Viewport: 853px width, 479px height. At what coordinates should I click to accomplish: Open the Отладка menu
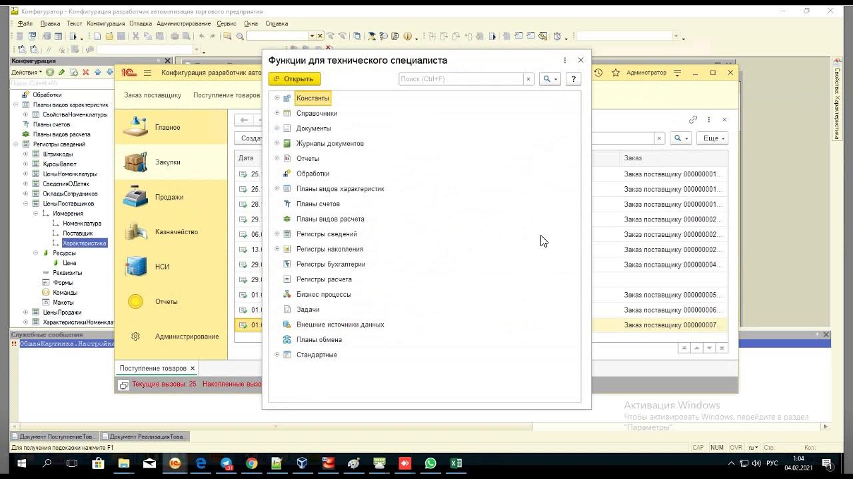click(141, 23)
